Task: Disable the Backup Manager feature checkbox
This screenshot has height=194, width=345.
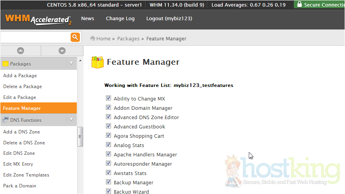Action: point(108,182)
